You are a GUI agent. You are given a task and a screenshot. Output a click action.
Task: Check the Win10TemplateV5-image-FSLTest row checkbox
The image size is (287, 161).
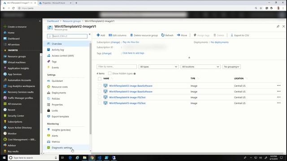tap(100, 103)
